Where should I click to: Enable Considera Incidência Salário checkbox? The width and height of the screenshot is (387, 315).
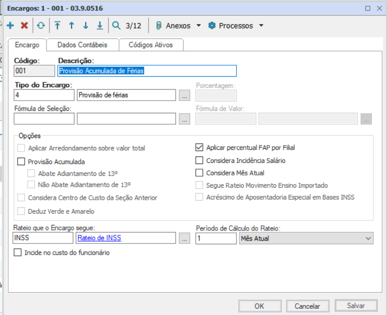pyautogui.click(x=199, y=160)
